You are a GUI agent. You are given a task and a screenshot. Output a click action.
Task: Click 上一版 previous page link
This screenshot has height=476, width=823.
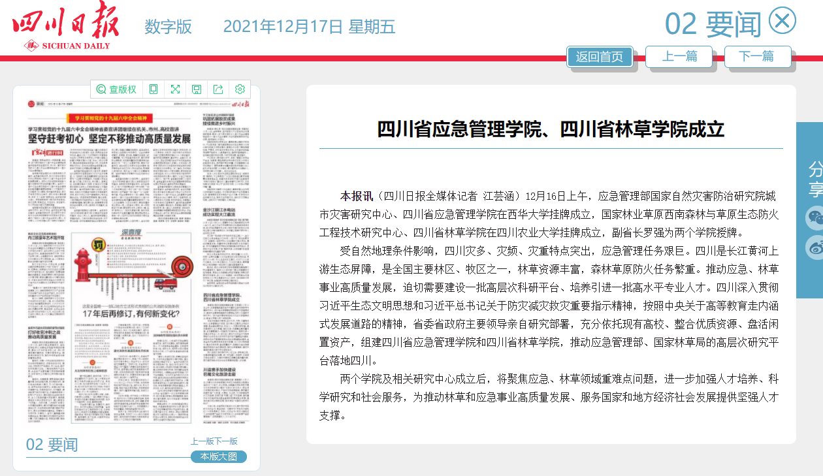pos(202,441)
